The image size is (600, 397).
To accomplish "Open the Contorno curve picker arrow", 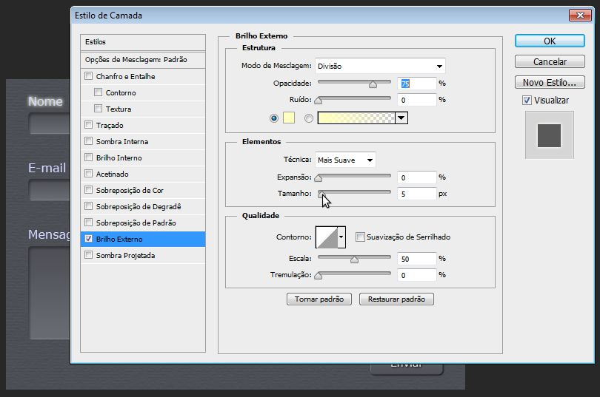I will click(341, 237).
